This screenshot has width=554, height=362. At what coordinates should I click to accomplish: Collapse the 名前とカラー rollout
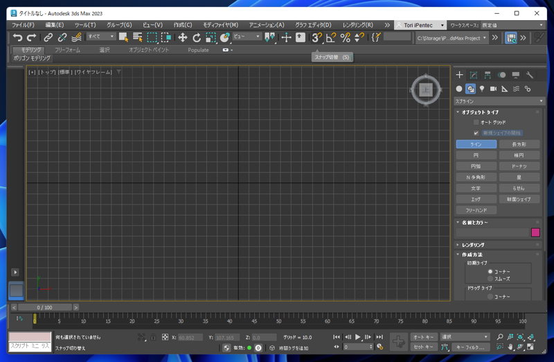(x=474, y=223)
